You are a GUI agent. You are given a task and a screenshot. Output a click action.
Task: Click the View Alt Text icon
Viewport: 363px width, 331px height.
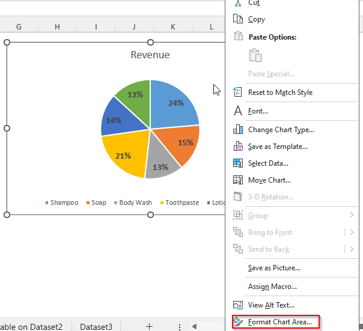238,305
